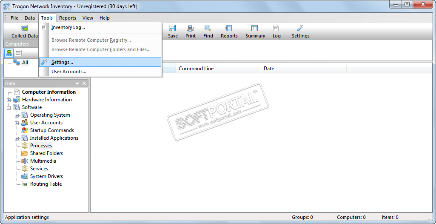The height and width of the screenshot is (224, 436).
Task: Click the Collect Data toolbar icon
Action: pyautogui.click(x=25, y=28)
